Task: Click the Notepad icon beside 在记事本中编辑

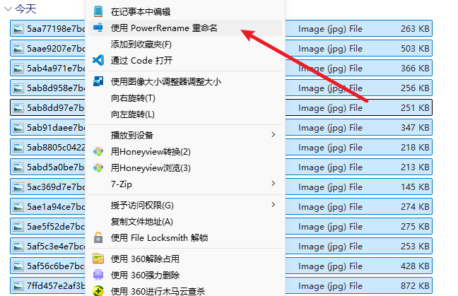Action: coord(98,11)
